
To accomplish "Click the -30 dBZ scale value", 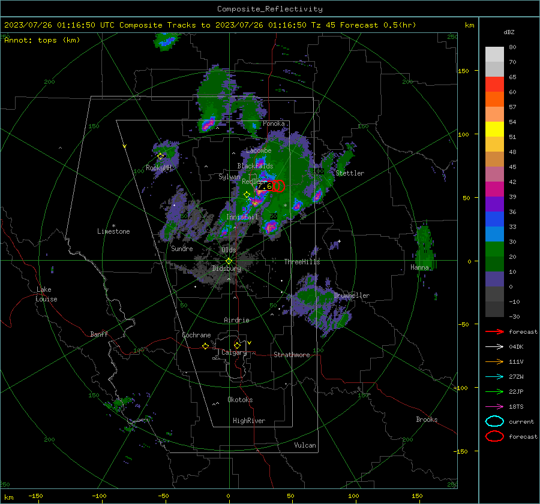I will 514,317.
